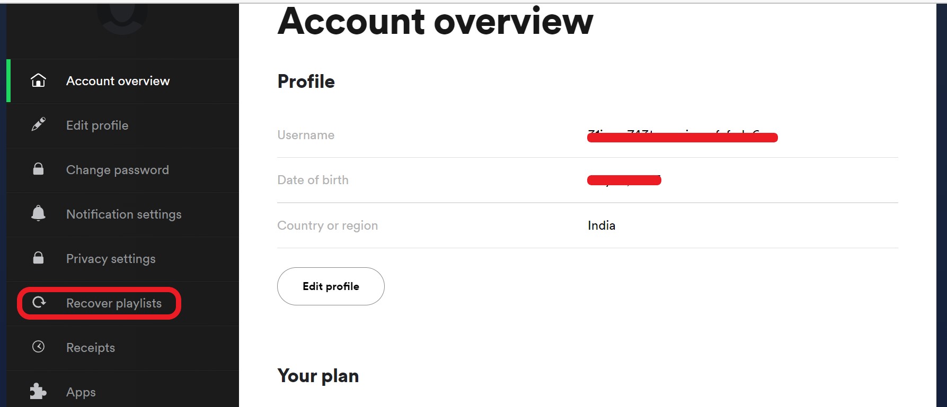Screen dimensions: 947x407
Task: Click the home icon in sidebar
Action: (x=38, y=80)
